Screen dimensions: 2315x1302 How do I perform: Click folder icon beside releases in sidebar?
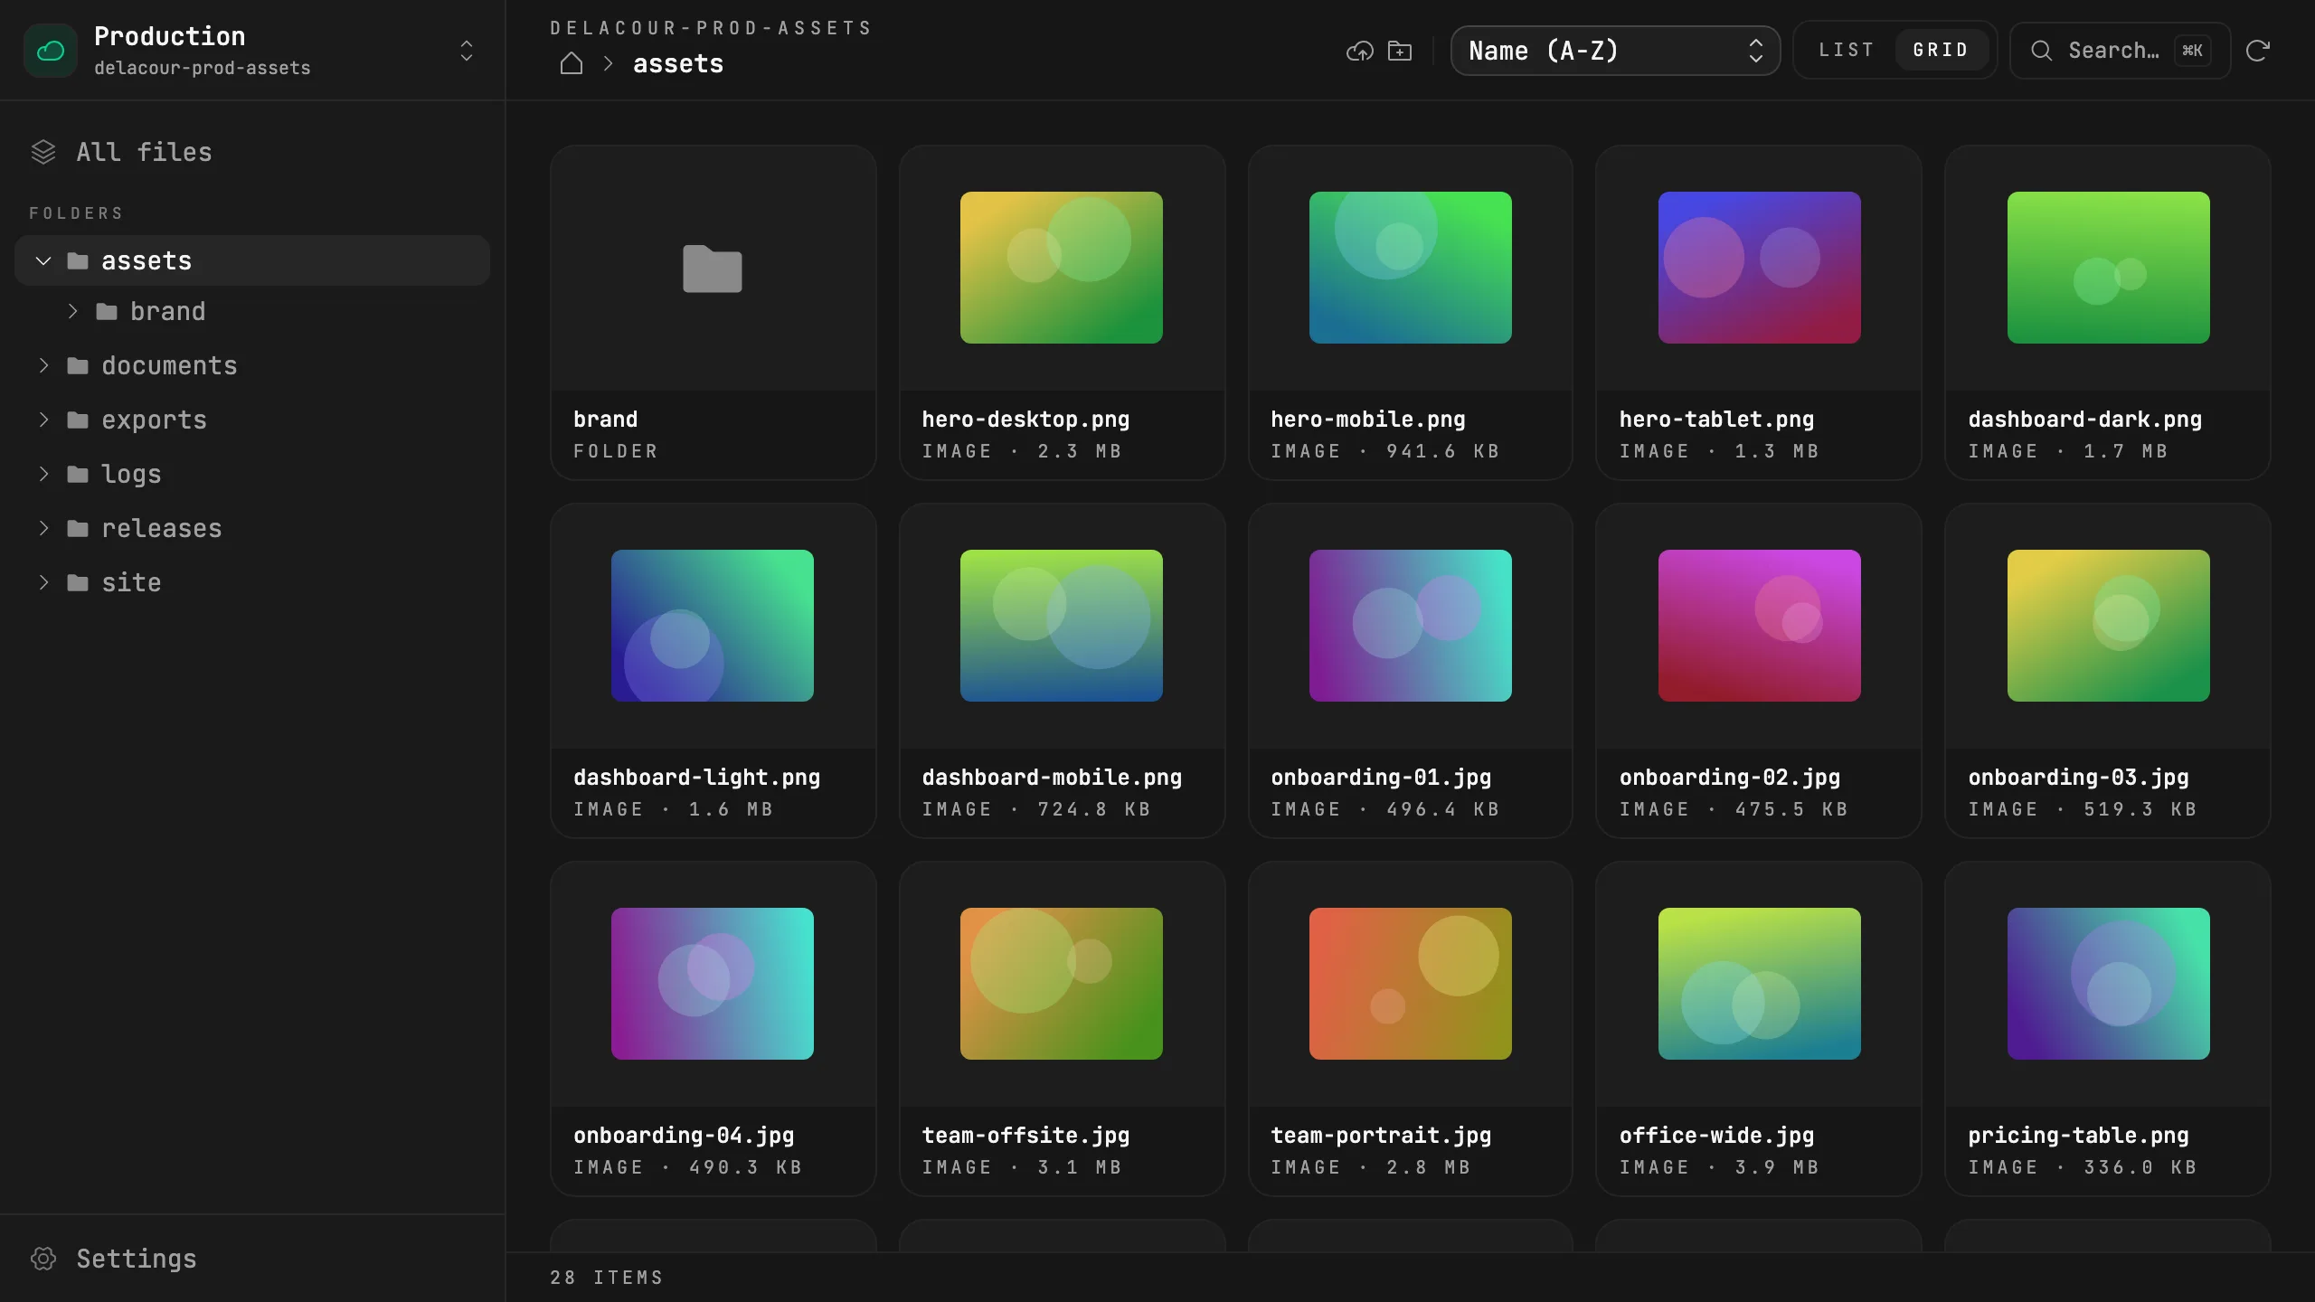pos(78,528)
